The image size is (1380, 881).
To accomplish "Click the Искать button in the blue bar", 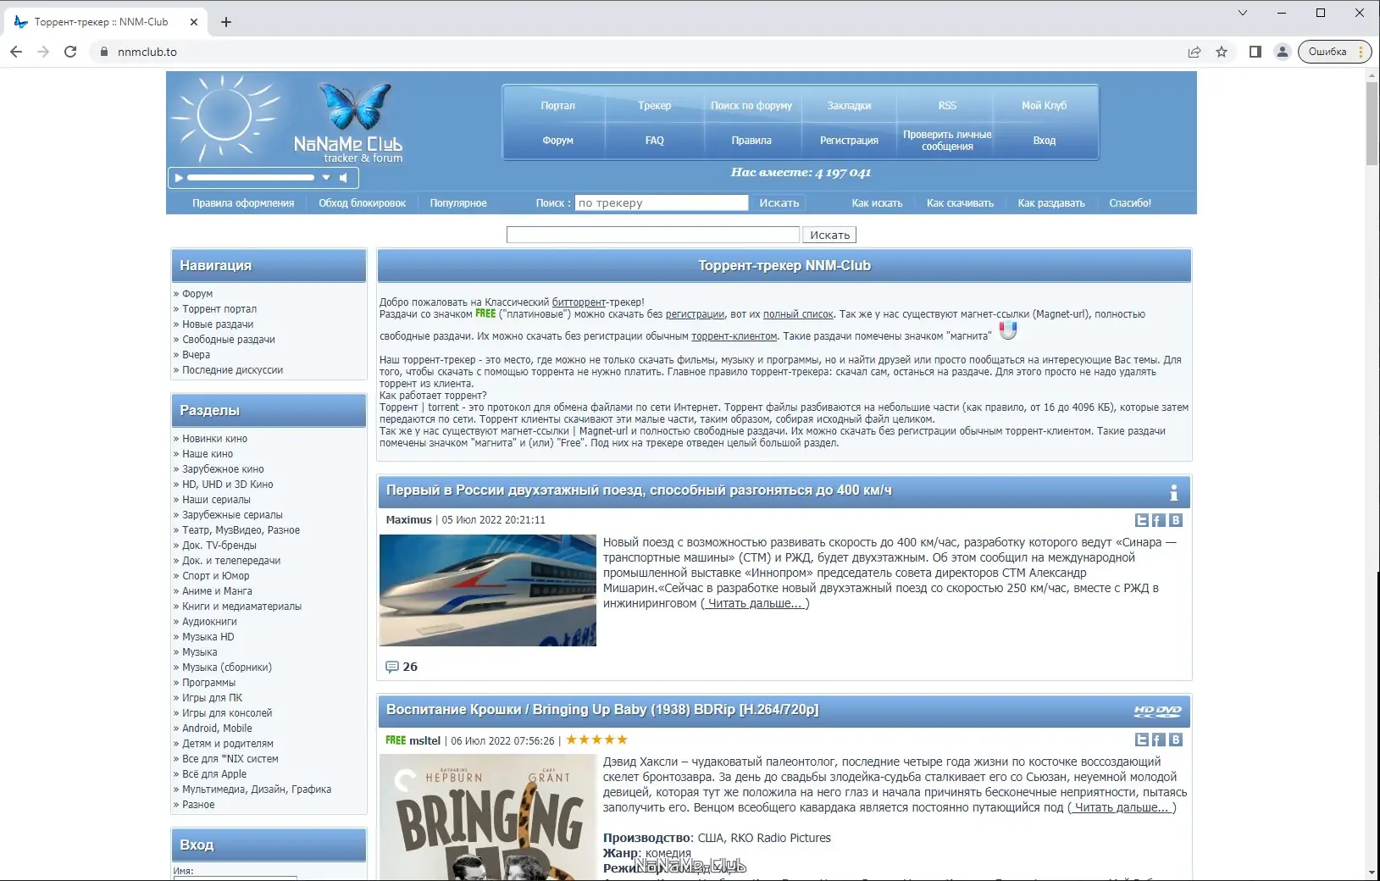I will [779, 202].
